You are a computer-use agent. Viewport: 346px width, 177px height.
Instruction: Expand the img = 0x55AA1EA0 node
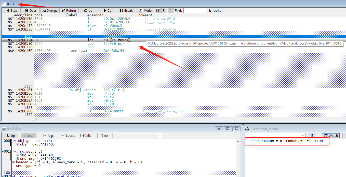18,155
